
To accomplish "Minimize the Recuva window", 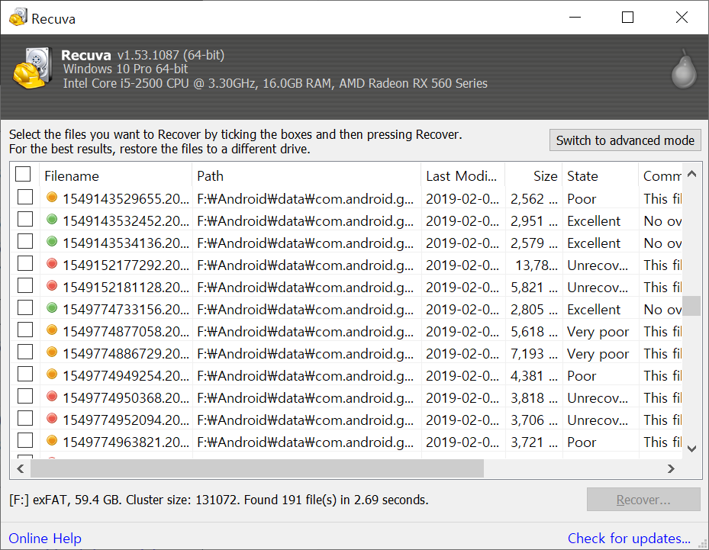I will tap(575, 18).
